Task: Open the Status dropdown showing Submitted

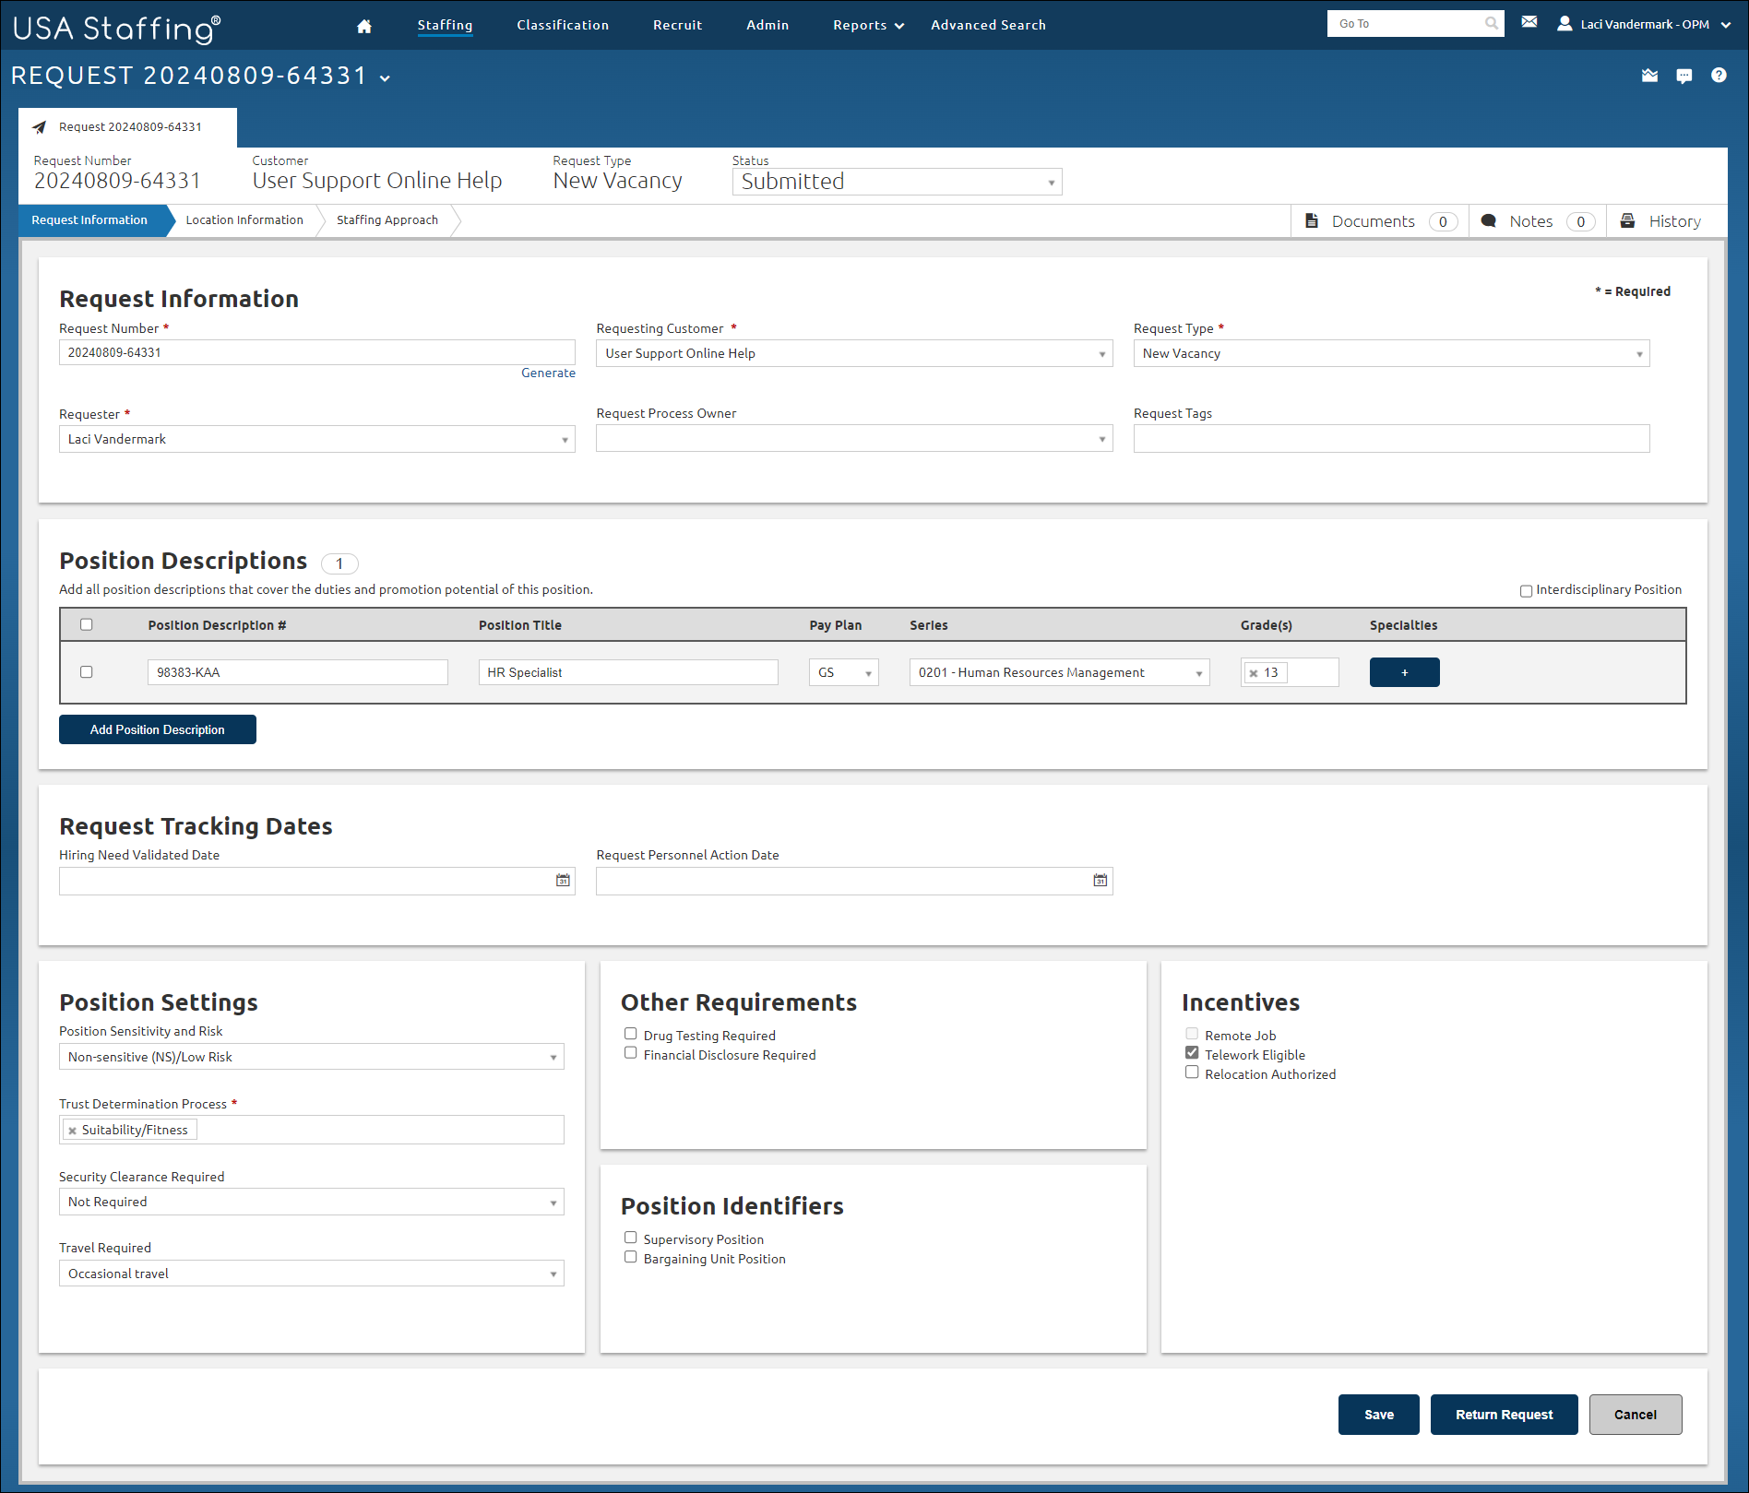Action: 1051,182
